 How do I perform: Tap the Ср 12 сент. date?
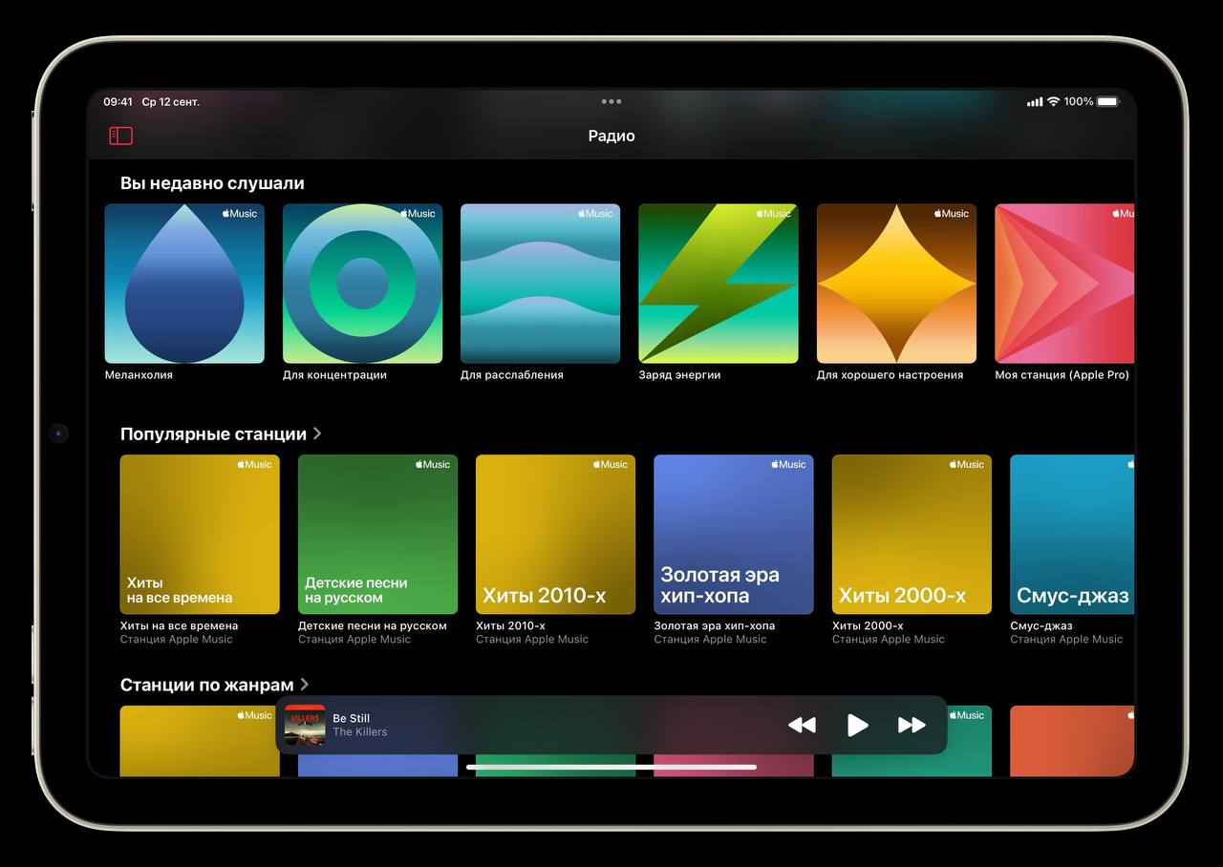(x=170, y=101)
